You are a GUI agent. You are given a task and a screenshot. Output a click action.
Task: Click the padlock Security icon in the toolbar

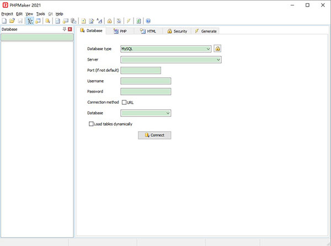pos(110,20)
